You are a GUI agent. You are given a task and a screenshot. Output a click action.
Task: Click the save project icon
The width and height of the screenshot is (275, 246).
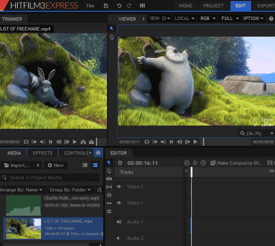point(106,5)
